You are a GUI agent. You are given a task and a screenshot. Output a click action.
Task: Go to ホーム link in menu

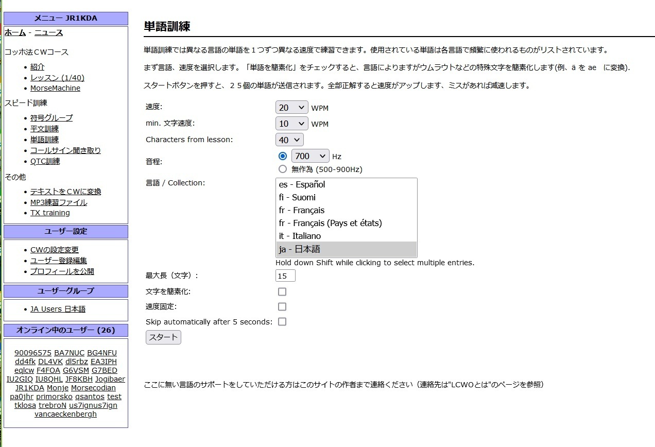15,32
